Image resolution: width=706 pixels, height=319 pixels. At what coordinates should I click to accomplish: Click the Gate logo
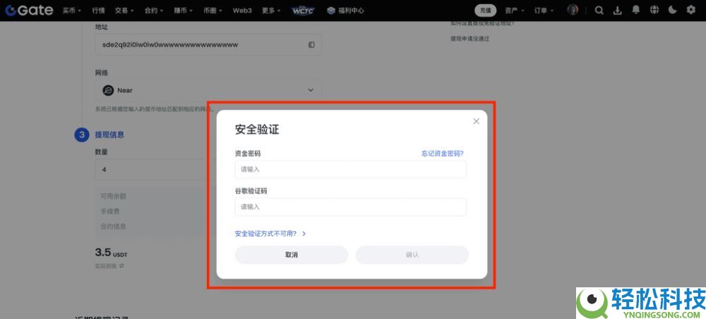29,11
